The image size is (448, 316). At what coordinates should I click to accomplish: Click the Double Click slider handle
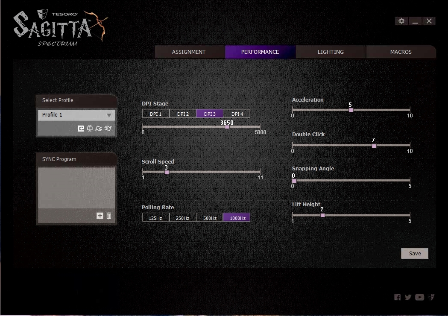pos(374,146)
